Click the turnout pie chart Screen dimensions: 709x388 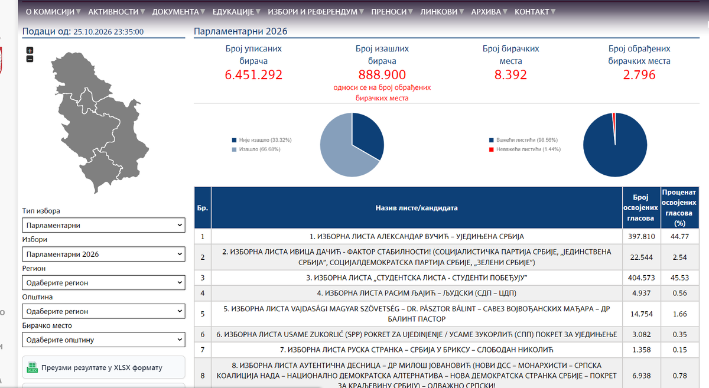coord(352,144)
